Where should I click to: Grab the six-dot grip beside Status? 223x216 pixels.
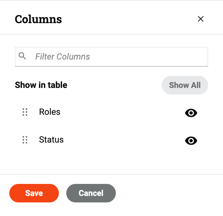click(25, 140)
